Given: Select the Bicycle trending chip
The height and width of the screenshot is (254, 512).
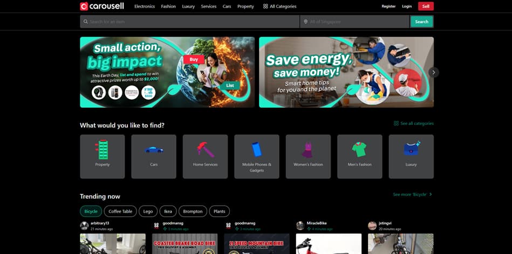Looking at the screenshot, I should coord(91,211).
